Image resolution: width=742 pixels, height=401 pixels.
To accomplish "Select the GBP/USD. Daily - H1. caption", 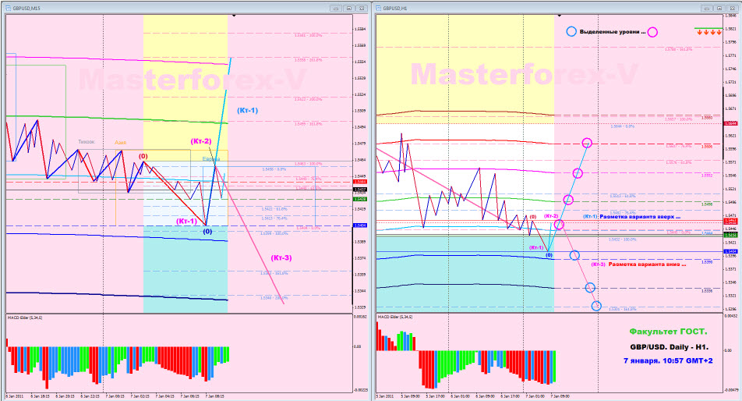I will point(669,347).
